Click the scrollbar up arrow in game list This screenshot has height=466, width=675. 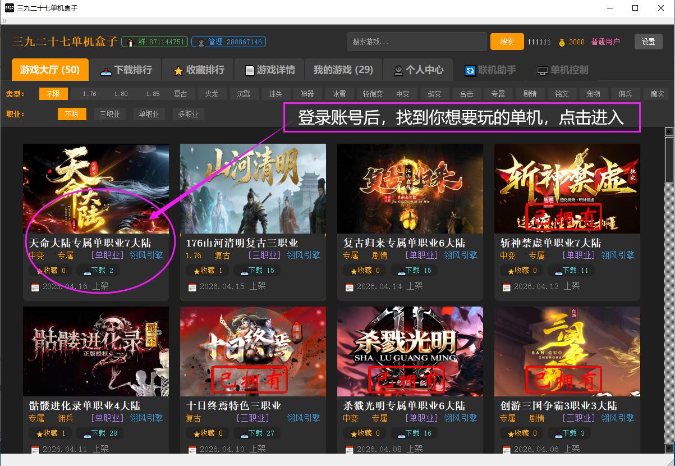[668, 132]
